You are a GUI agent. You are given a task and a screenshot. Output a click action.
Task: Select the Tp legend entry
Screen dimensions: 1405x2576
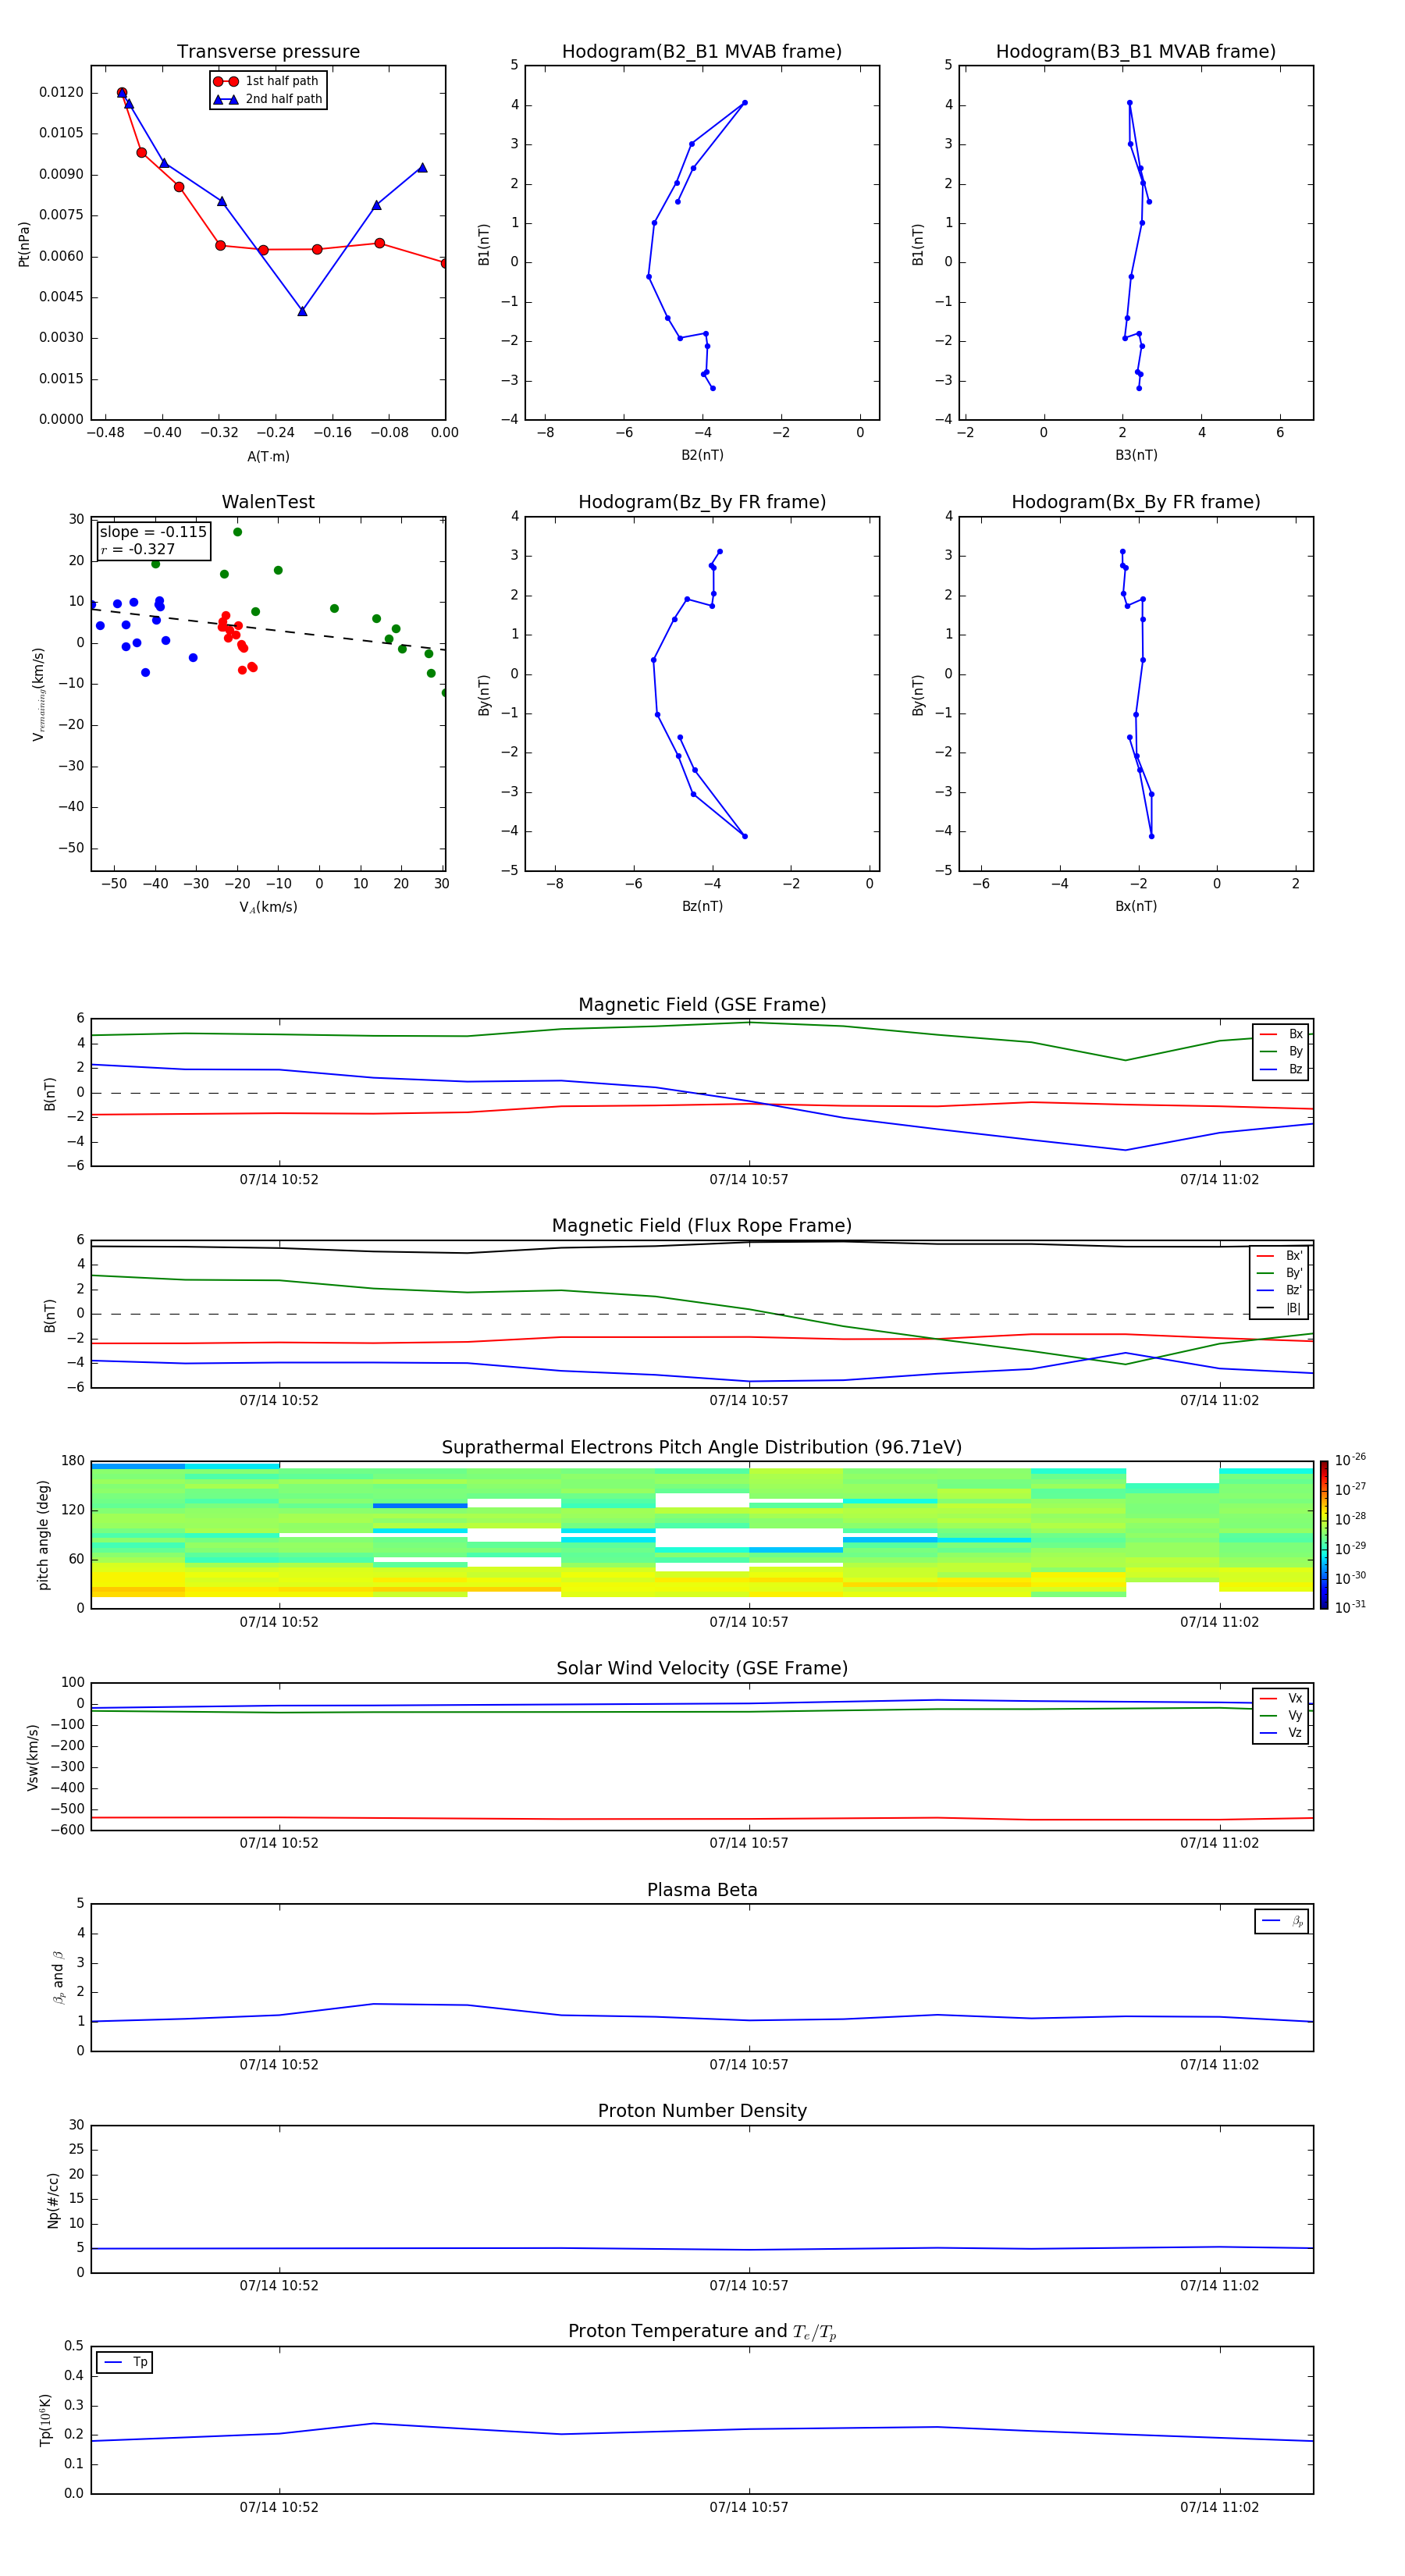[125, 2362]
